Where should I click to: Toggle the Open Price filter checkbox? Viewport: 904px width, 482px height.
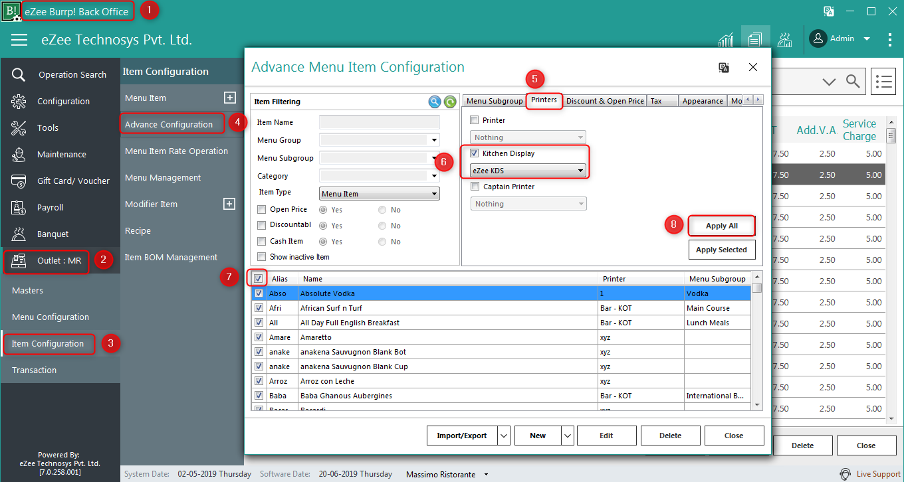[261, 209]
